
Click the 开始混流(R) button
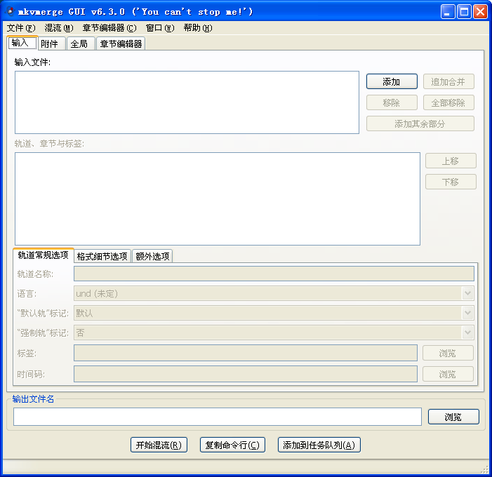click(x=159, y=445)
